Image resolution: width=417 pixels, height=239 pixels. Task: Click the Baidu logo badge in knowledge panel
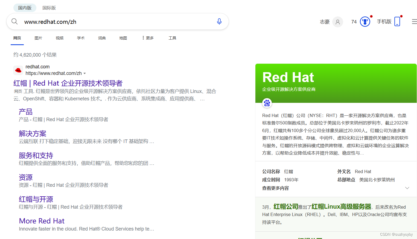point(267,103)
